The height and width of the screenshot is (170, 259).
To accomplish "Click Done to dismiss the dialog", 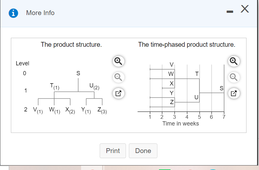I will click(x=143, y=151).
